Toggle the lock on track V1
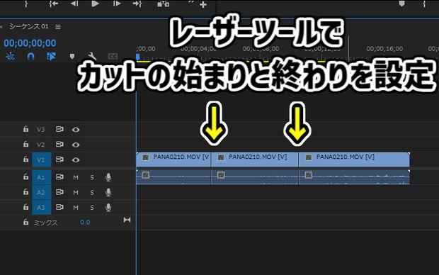 coord(25,159)
